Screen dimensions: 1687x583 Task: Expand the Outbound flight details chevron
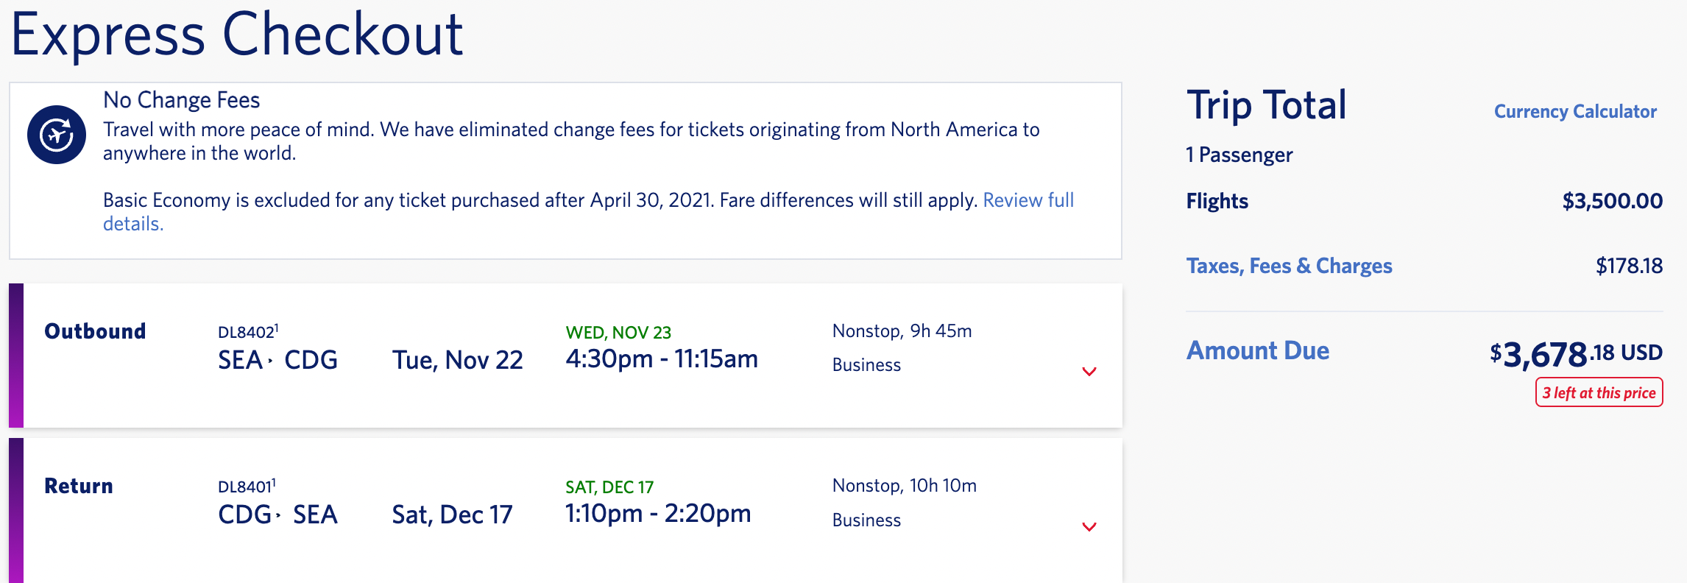[1088, 372]
